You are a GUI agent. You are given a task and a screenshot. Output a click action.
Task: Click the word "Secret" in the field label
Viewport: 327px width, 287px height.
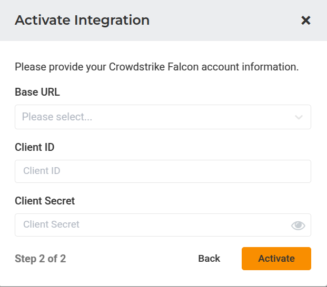[x=58, y=201]
